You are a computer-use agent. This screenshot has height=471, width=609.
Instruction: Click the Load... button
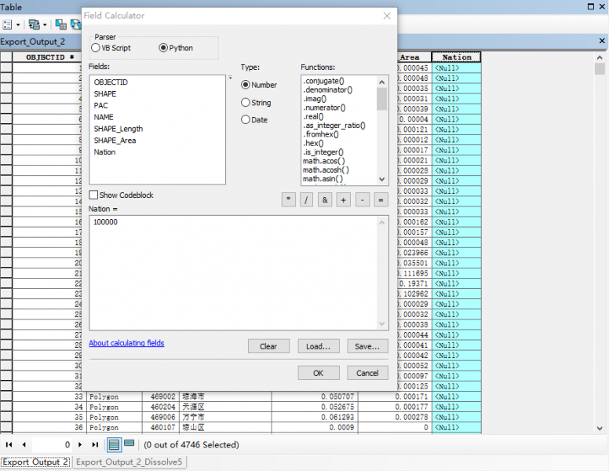tap(318, 346)
